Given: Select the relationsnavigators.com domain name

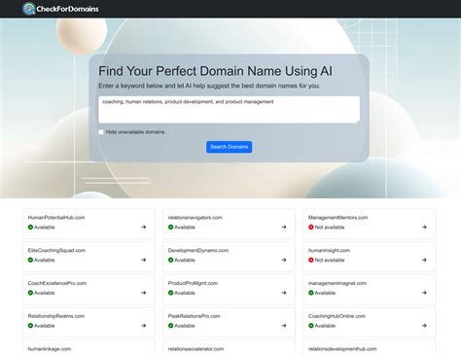Looking at the screenshot, I should [195, 218].
